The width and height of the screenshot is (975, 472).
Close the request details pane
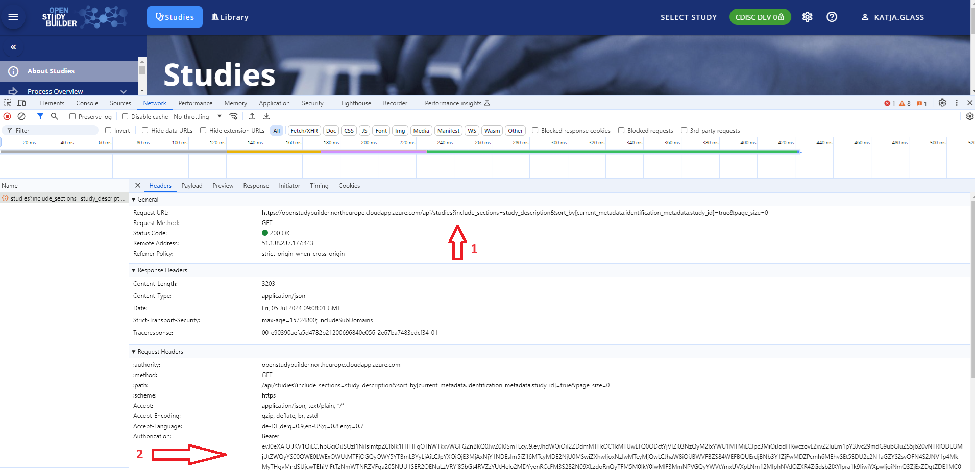(x=138, y=185)
